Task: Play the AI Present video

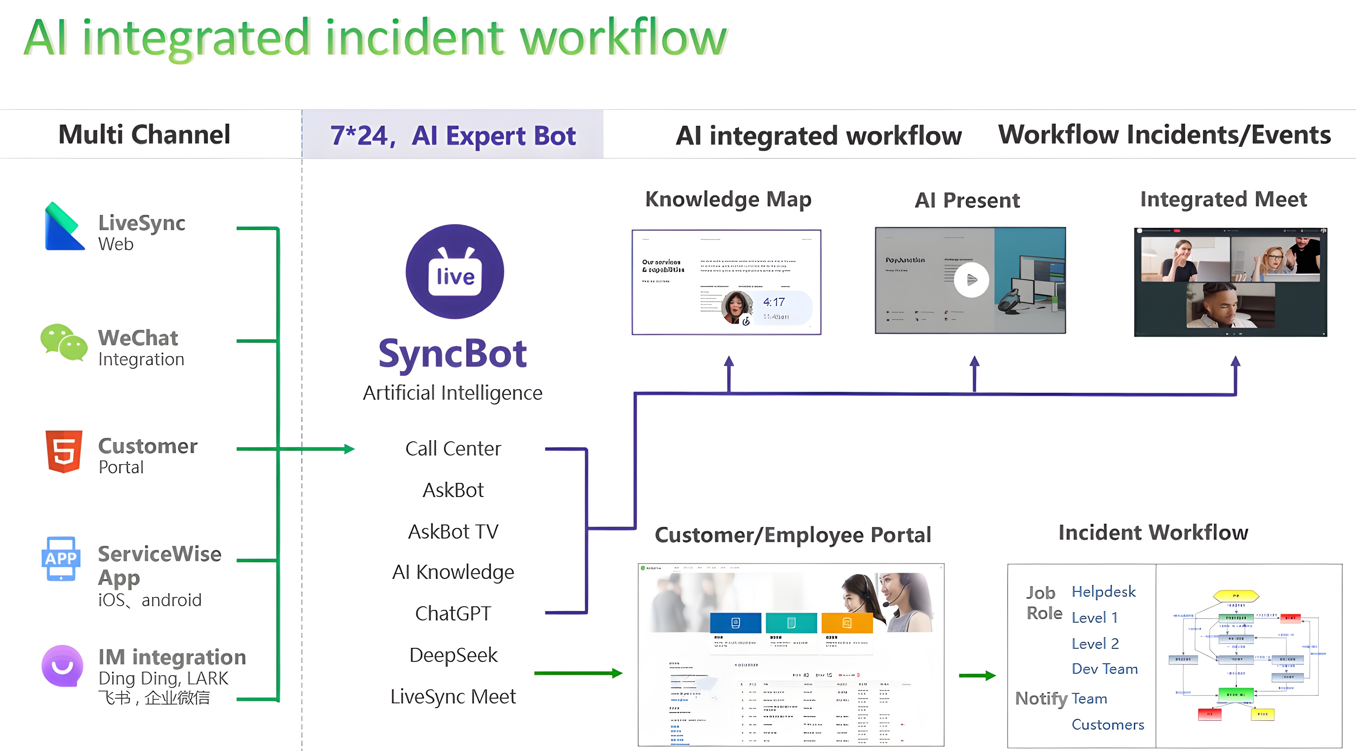Action: [971, 280]
